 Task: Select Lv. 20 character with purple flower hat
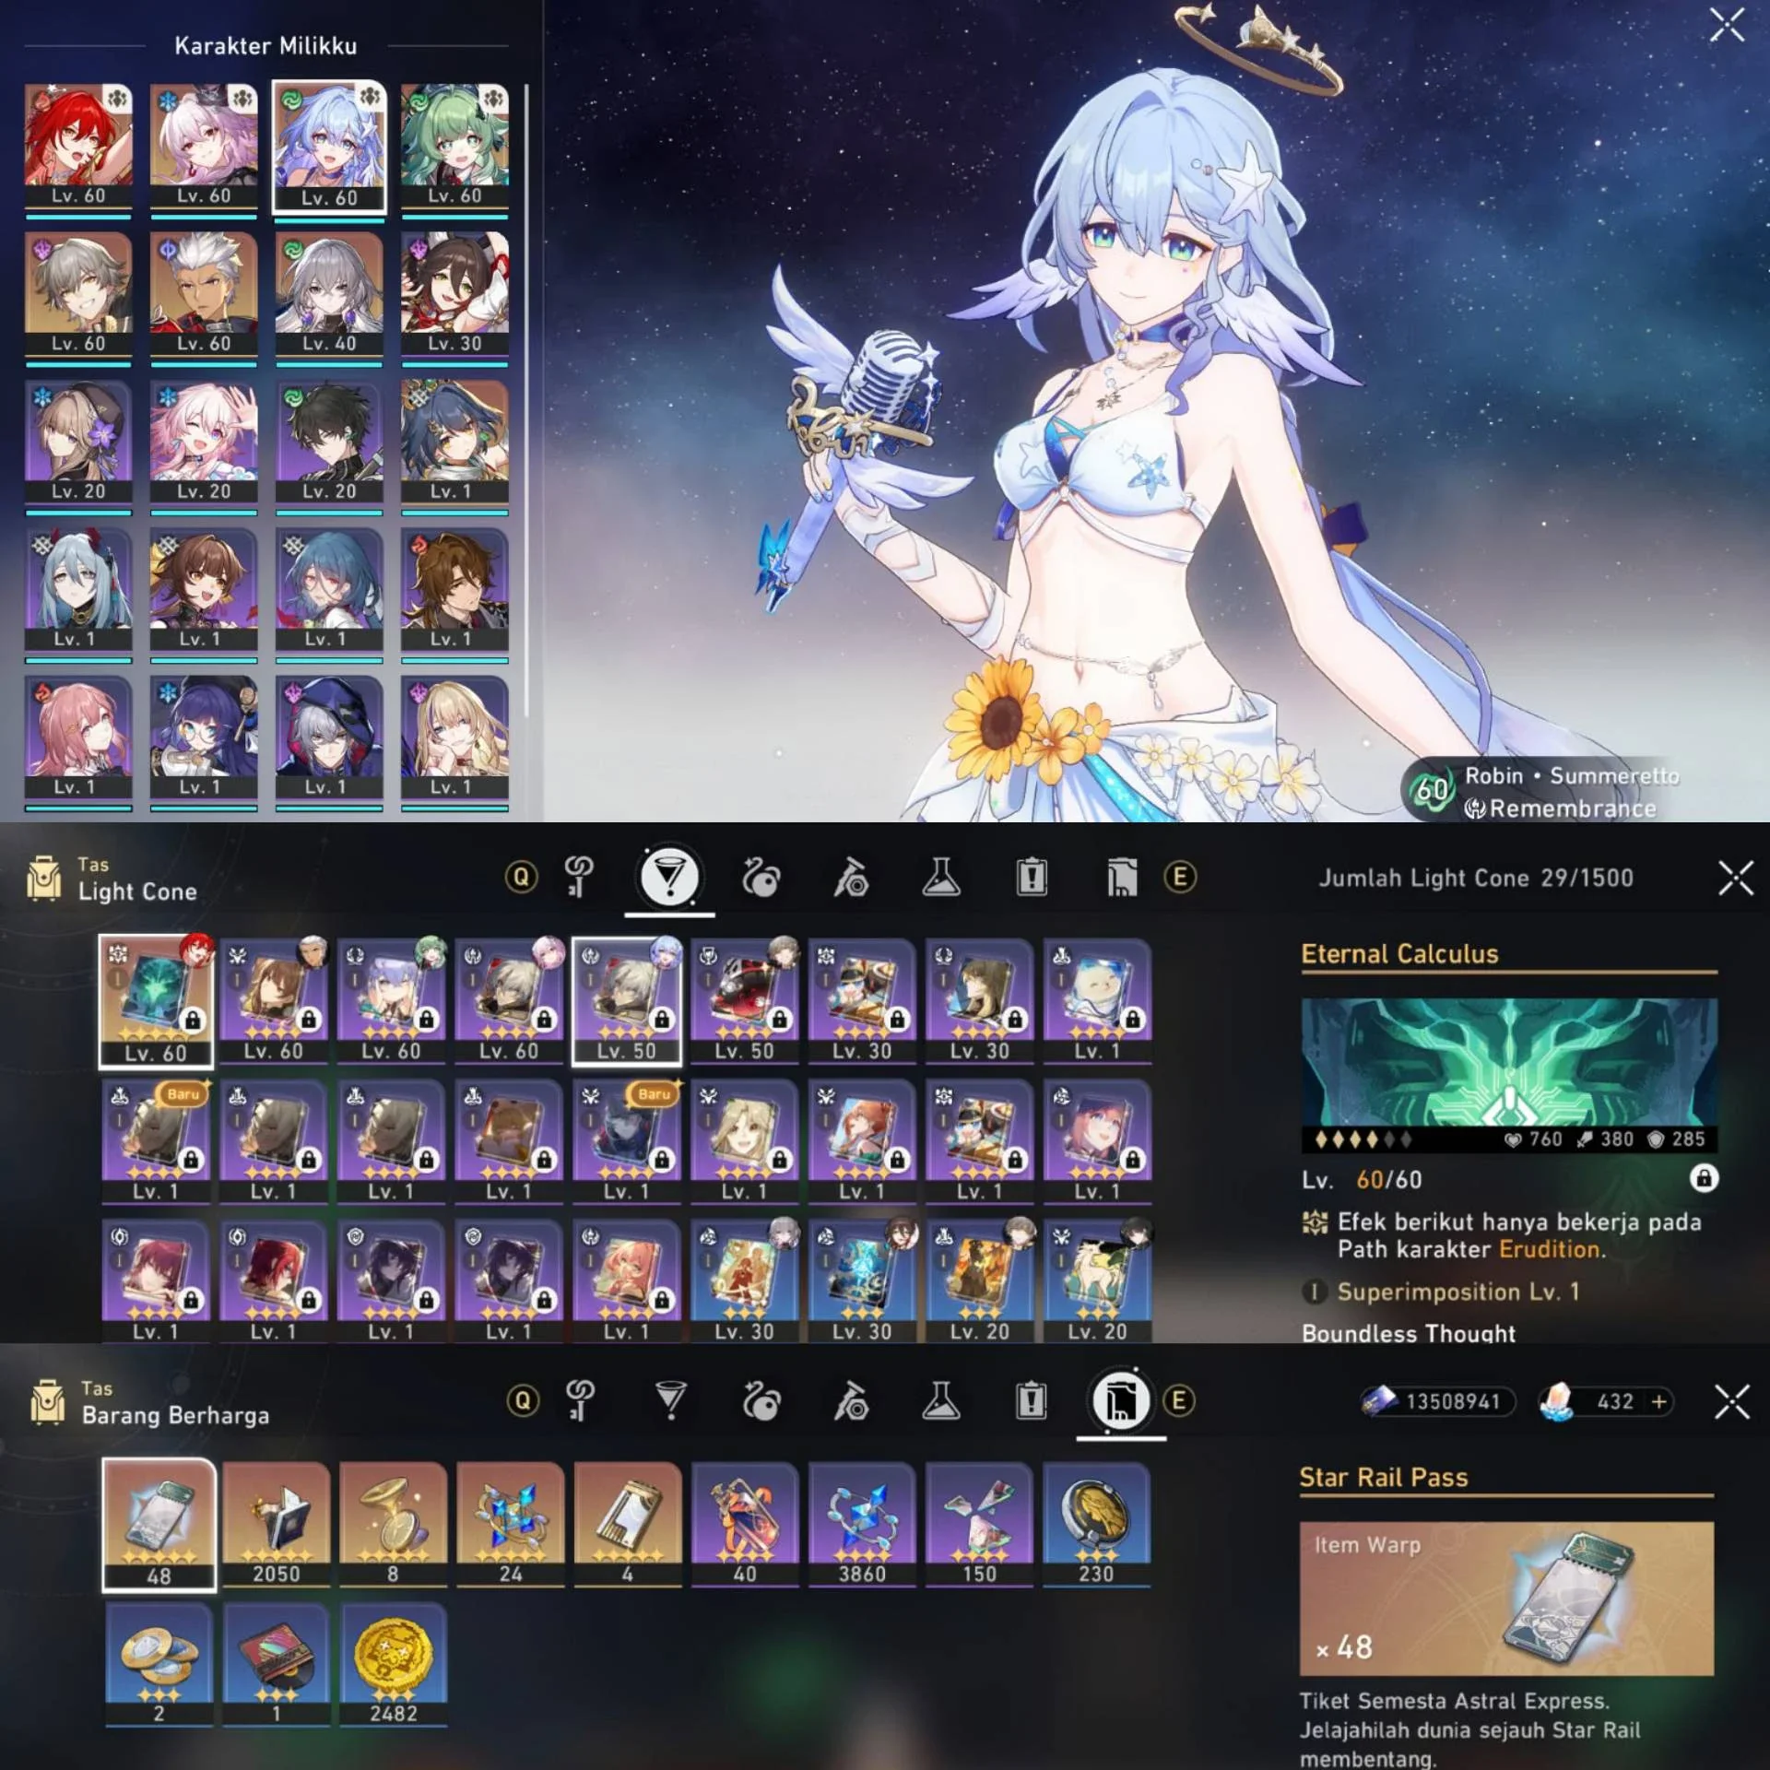tap(78, 442)
